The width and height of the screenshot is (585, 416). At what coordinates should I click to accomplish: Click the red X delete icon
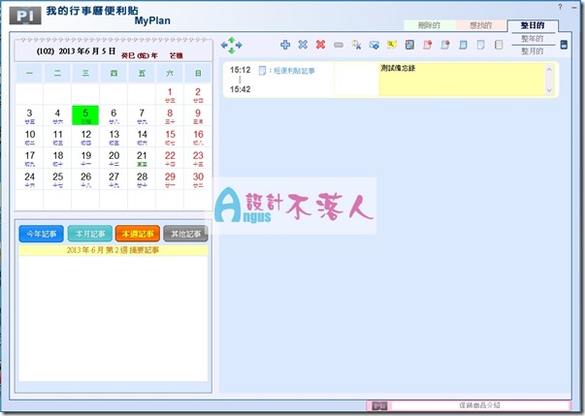click(320, 45)
